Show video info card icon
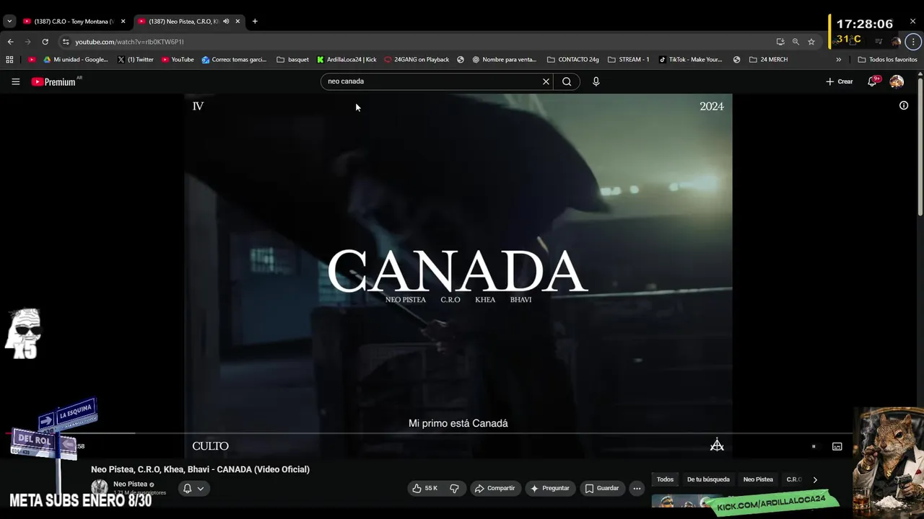The width and height of the screenshot is (924, 519). [903, 105]
